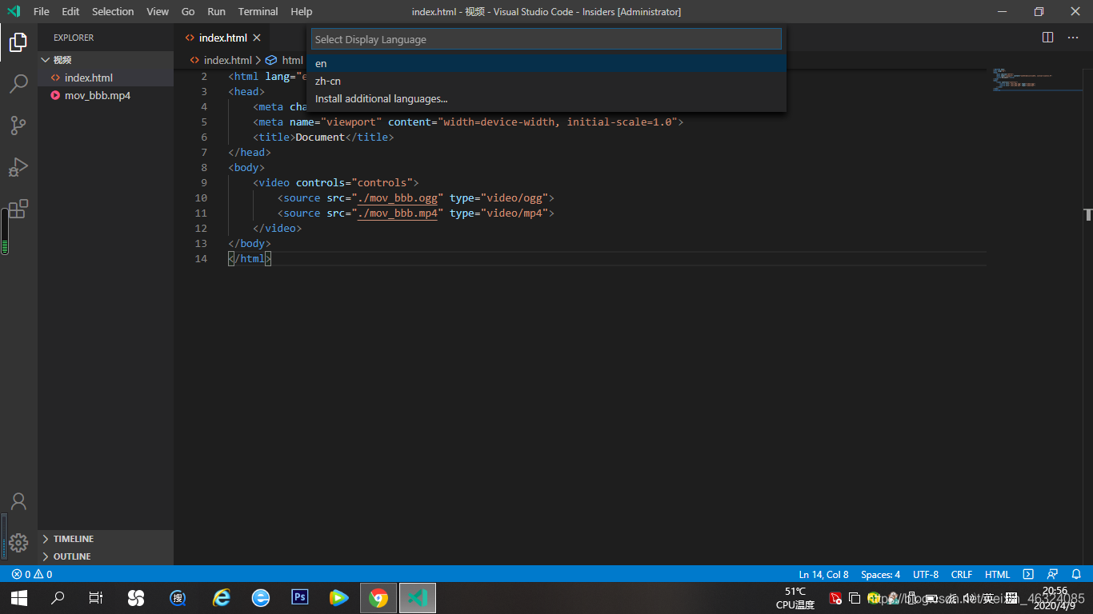
Task: Change line ending via CRLF indicator
Action: (961, 574)
